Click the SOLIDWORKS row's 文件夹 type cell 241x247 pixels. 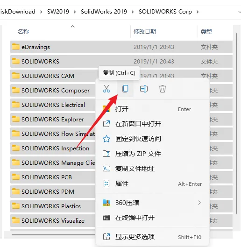point(209,62)
